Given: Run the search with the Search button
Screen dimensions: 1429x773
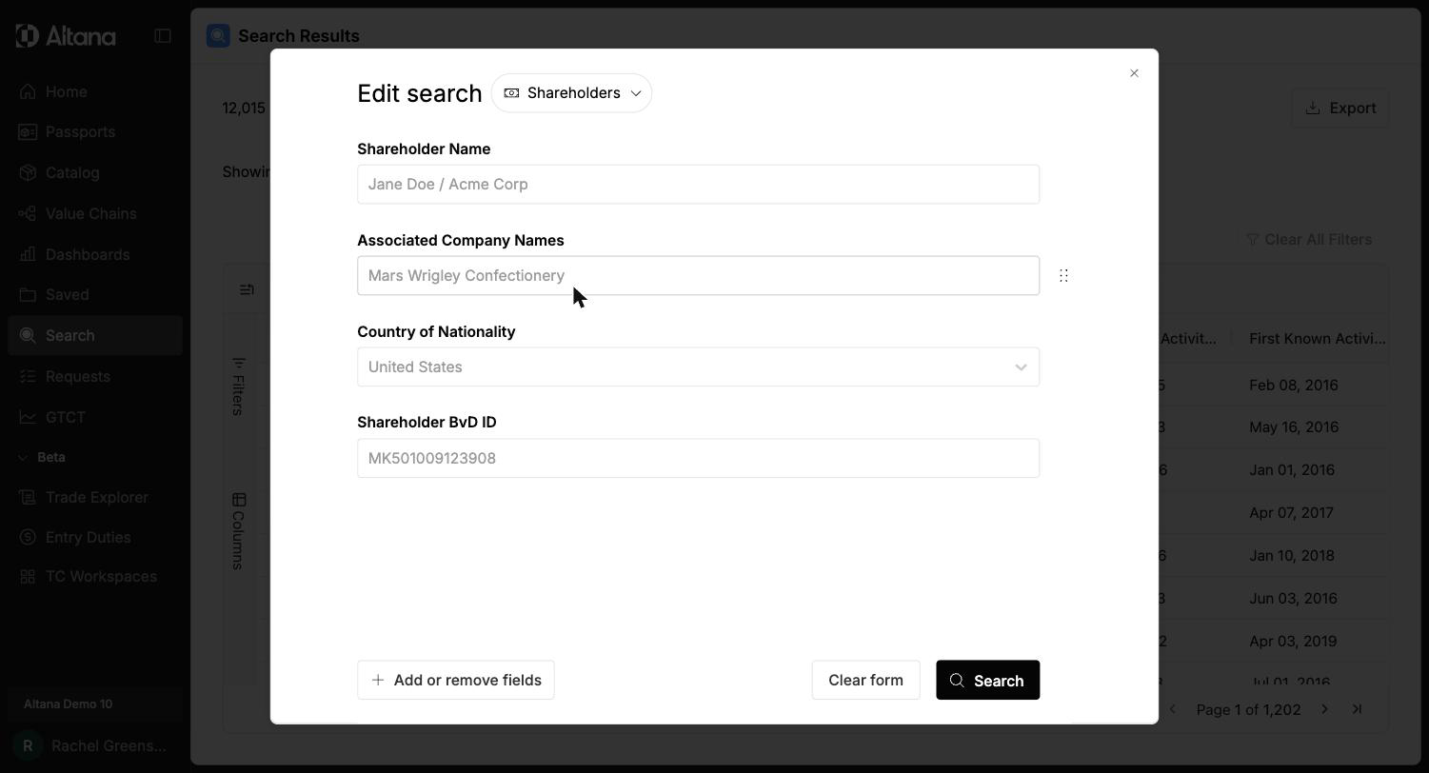Looking at the screenshot, I should point(987,681).
